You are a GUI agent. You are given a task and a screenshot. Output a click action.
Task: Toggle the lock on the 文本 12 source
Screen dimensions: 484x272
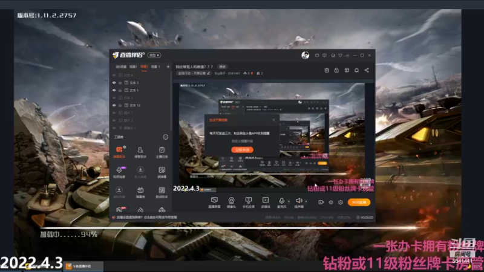pyautogui.click(x=120, y=105)
